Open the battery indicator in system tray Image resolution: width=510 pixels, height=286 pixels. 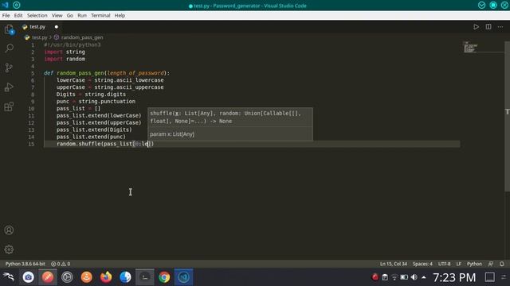404,277
